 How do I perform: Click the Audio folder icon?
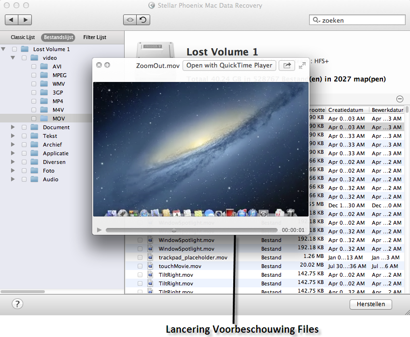[34, 179]
